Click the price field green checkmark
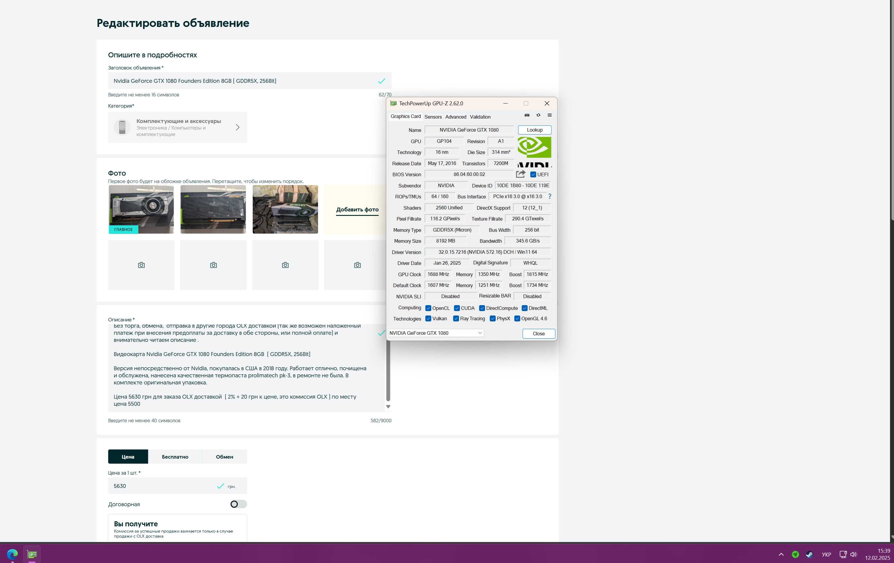 pyautogui.click(x=220, y=486)
